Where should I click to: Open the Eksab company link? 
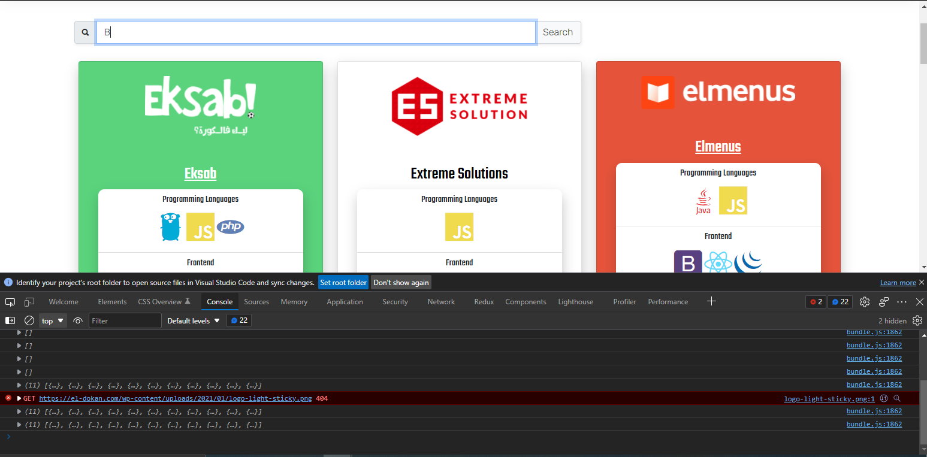point(200,174)
